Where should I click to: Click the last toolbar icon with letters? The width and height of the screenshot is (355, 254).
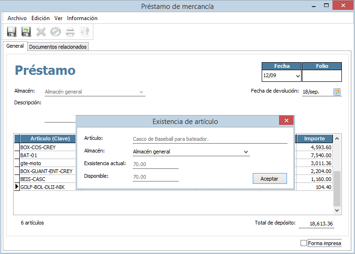(84, 32)
